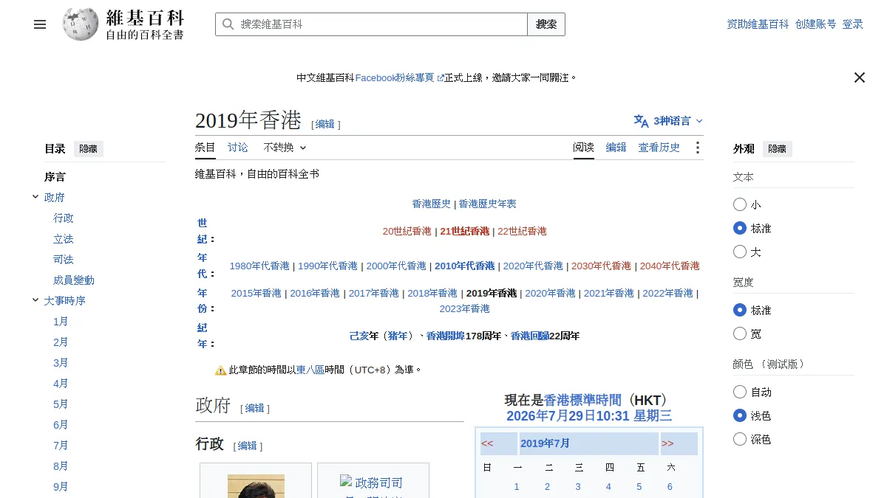
Task: Open the main hamburger menu
Action: [40, 24]
